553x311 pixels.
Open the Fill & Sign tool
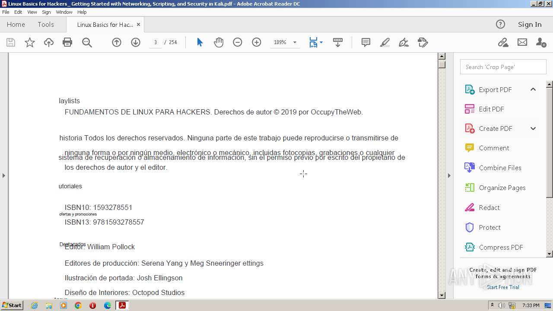[404, 42]
